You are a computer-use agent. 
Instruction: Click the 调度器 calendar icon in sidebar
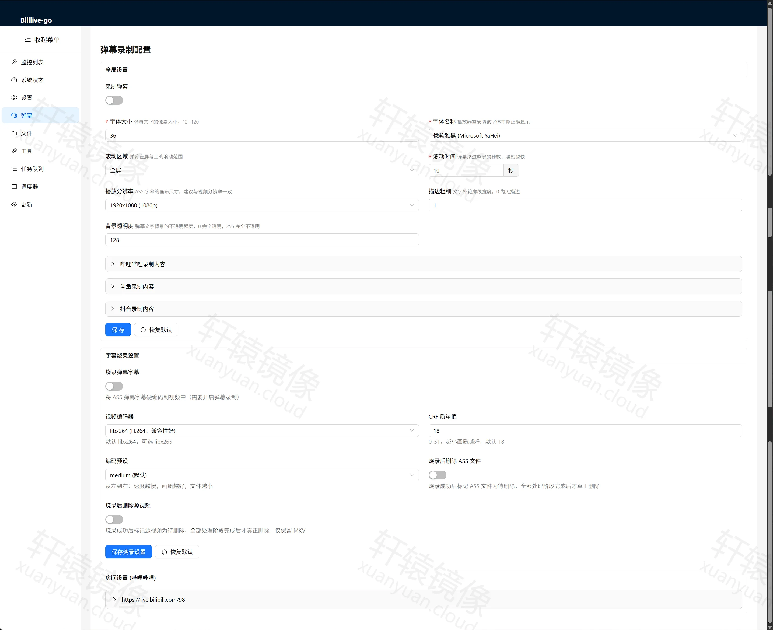[x=14, y=187]
